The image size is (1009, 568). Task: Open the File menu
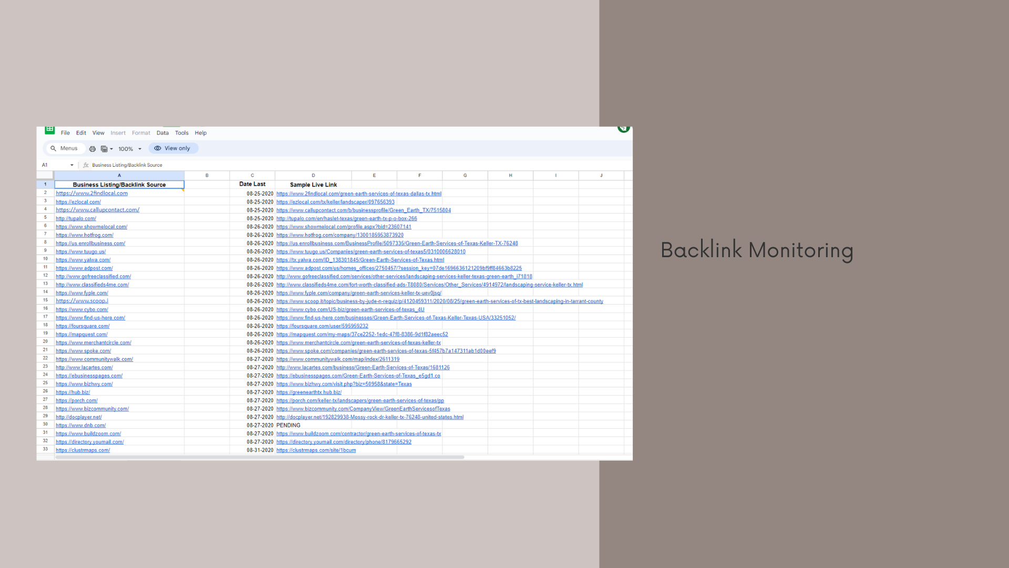(x=65, y=133)
